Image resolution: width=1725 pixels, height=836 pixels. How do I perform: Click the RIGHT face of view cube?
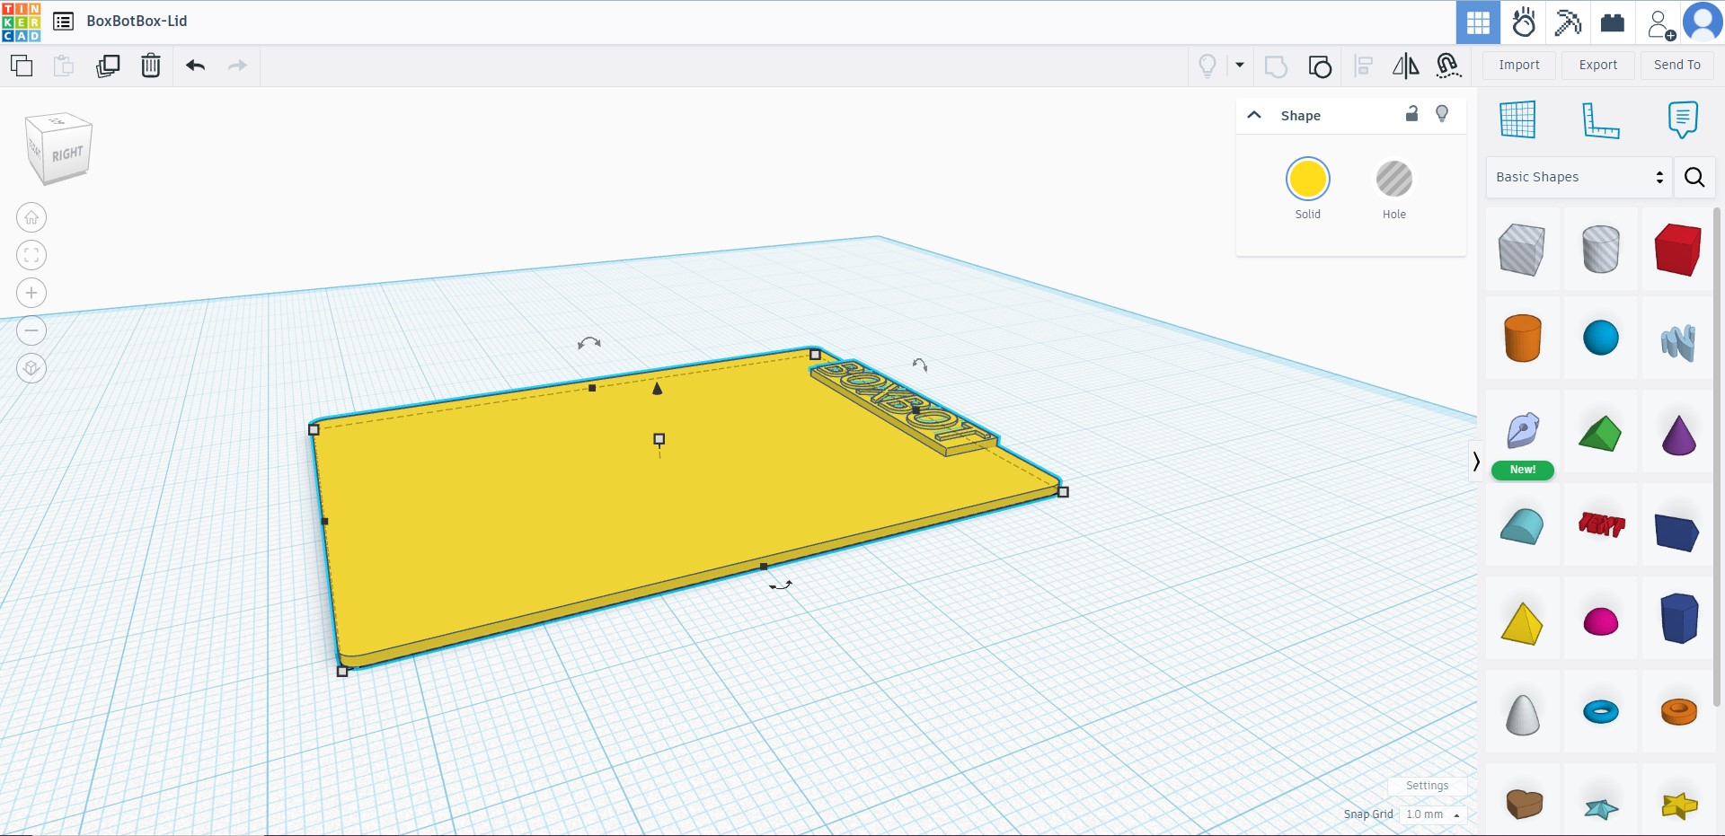click(x=67, y=154)
